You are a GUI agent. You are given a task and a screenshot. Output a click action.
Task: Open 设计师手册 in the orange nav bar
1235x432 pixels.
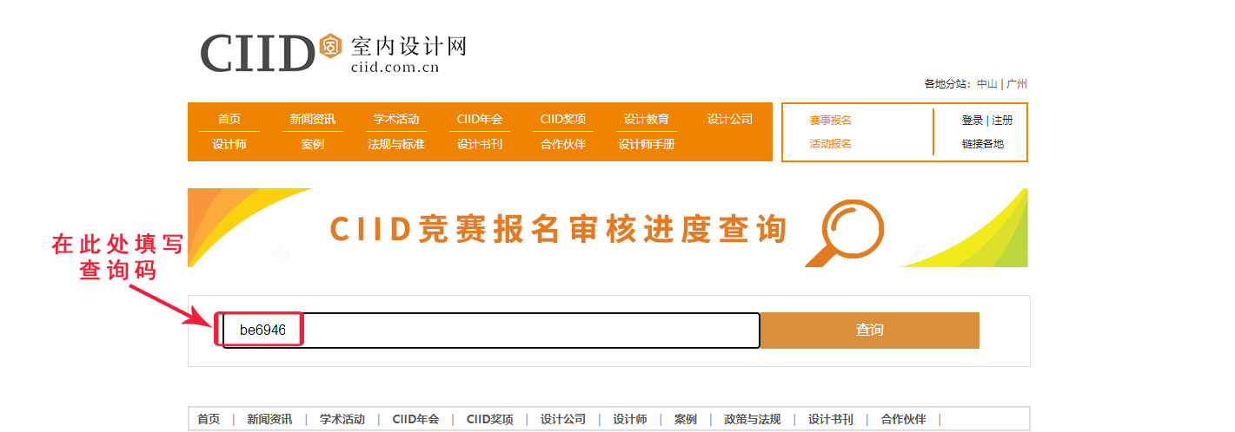[647, 144]
